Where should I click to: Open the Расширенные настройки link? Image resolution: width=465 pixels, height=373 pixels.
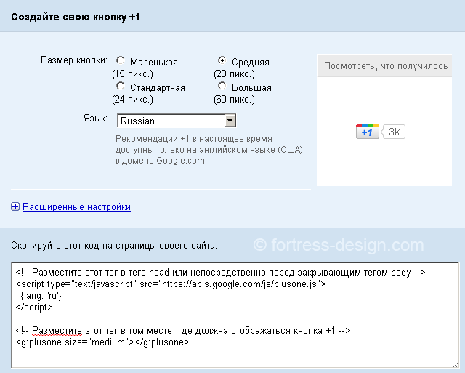[76, 206]
